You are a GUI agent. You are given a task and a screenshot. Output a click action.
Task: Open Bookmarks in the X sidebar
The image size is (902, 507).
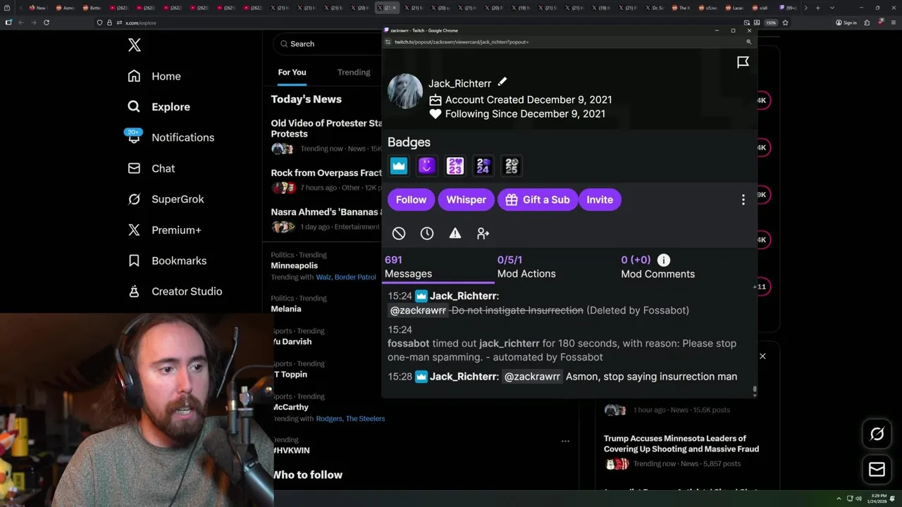coord(166,261)
